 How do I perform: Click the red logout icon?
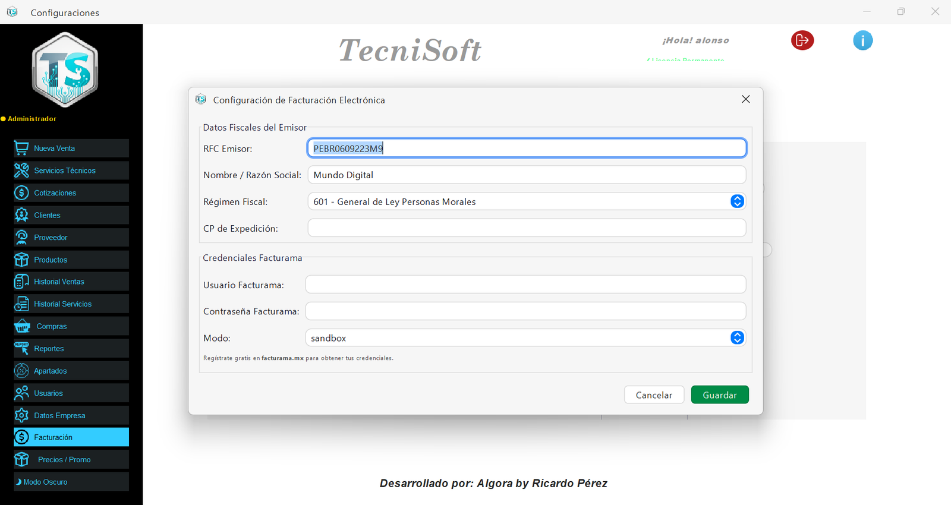802,40
